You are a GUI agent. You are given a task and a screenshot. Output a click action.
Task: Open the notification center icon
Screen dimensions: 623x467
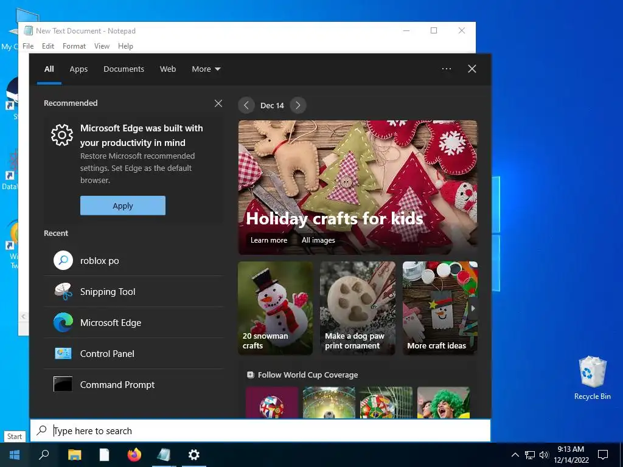[603, 455]
